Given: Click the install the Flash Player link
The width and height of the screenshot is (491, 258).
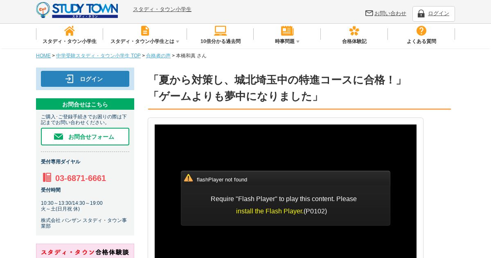Looking at the screenshot, I should coord(270,211).
